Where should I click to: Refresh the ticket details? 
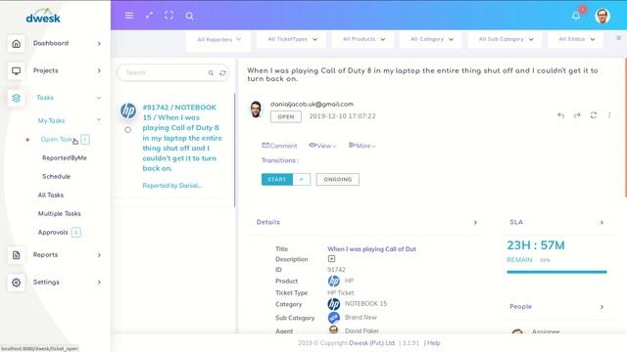(594, 115)
